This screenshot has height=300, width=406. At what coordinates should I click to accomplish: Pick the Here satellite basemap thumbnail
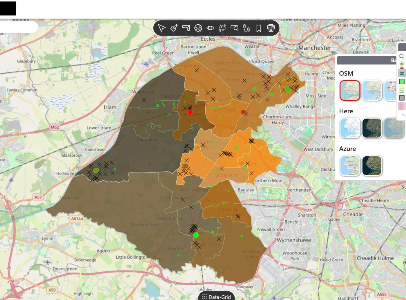pos(372,128)
